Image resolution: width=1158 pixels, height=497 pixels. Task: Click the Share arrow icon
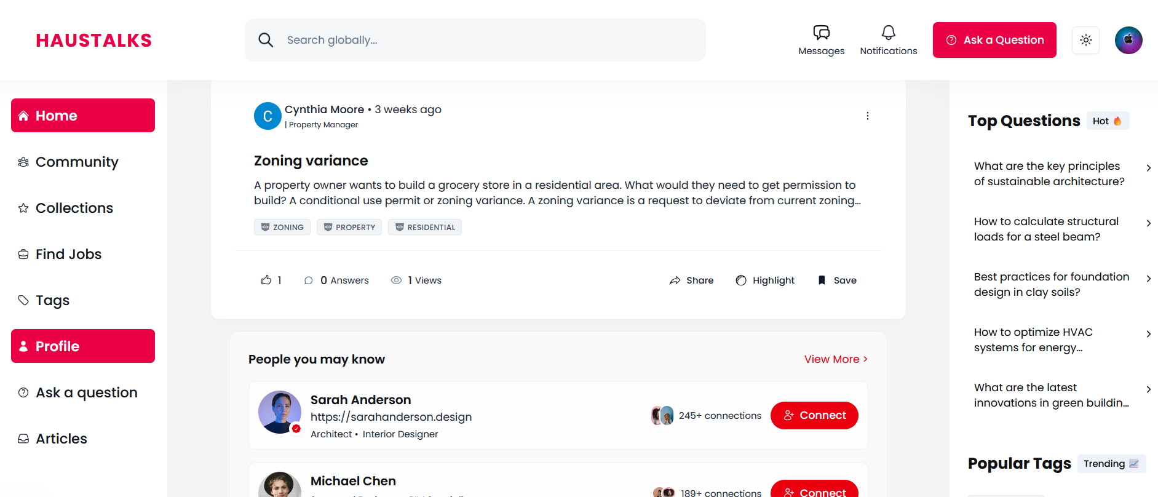pos(675,280)
